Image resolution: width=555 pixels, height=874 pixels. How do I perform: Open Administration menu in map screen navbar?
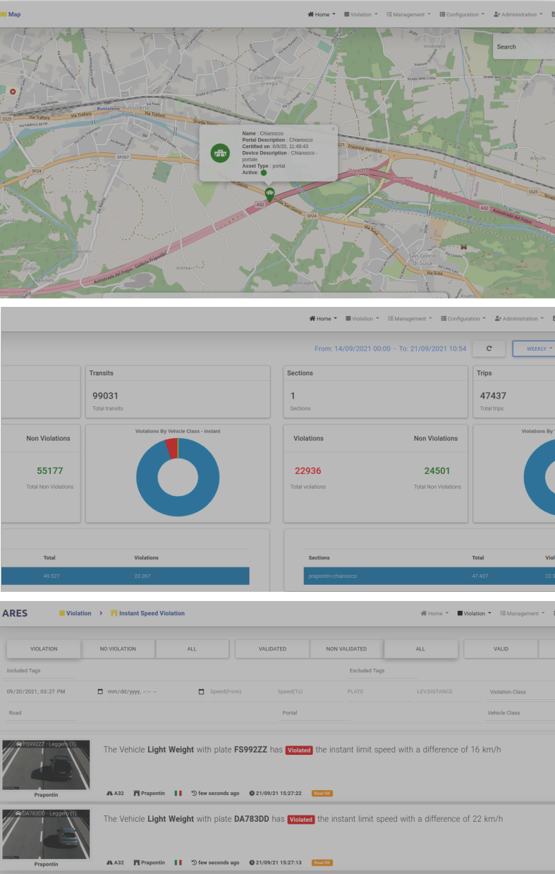pos(519,14)
